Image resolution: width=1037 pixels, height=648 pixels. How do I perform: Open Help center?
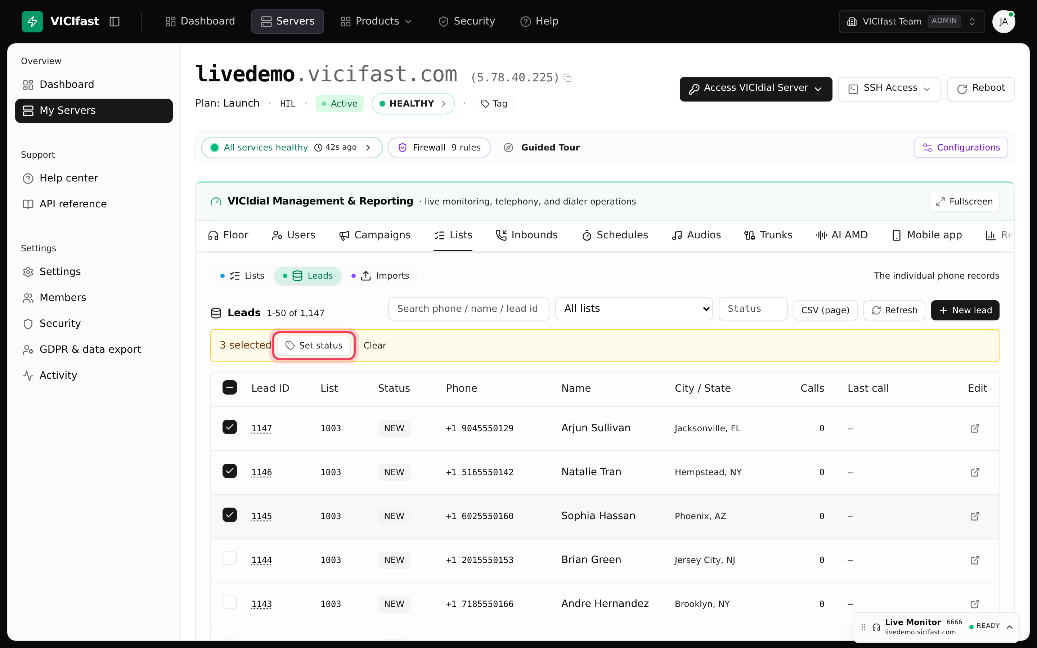coord(94,178)
